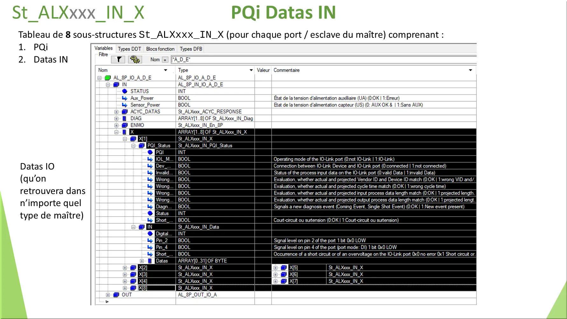Select the STATUS variable row name
The image size is (567, 319).
point(140,91)
